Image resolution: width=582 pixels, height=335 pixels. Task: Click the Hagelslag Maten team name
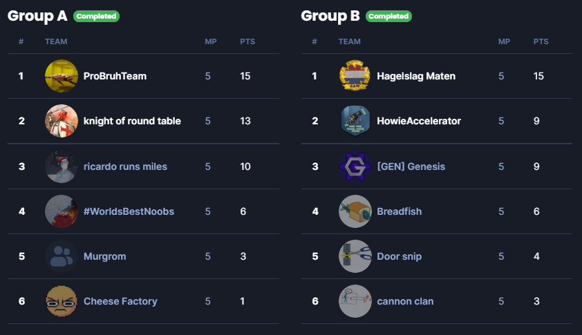click(416, 76)
